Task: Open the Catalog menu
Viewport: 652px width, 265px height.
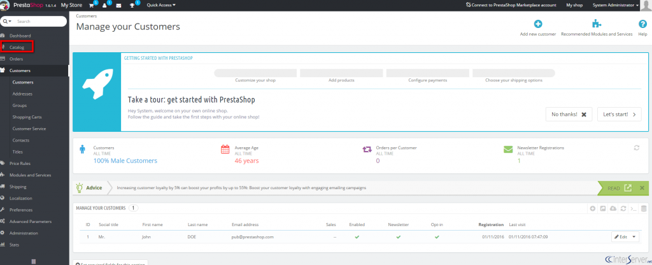Action: tap(17, 47)
